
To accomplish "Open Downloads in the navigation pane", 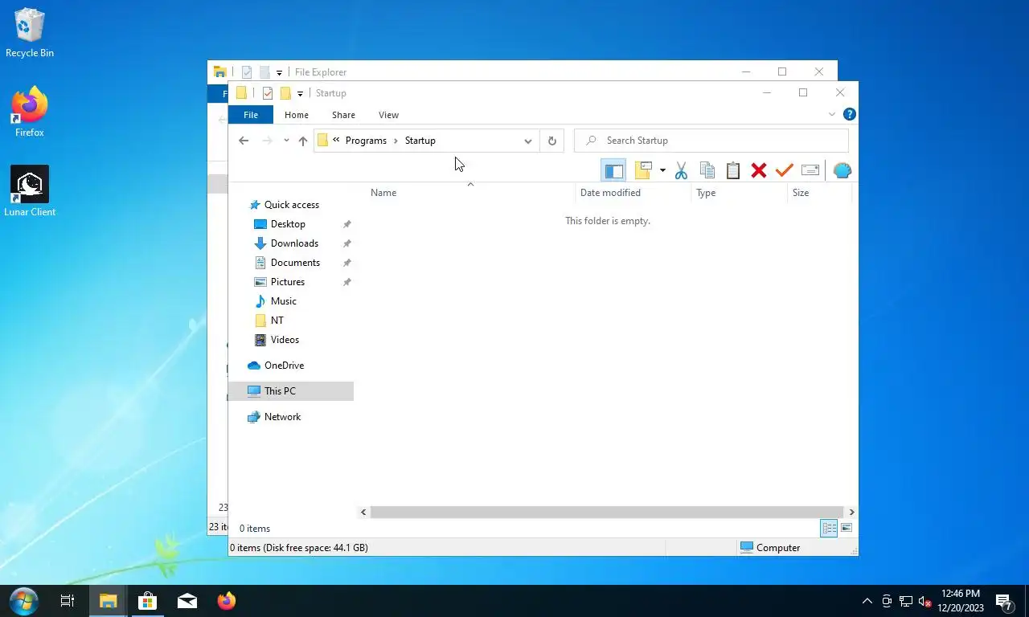I will click(294, 243).
